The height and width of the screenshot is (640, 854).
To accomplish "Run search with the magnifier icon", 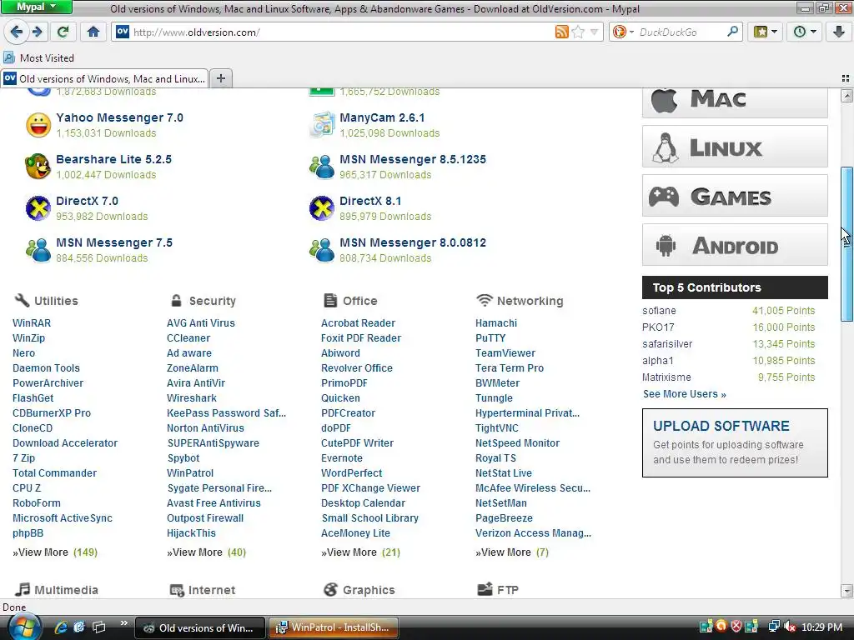I will coord(732,32).
